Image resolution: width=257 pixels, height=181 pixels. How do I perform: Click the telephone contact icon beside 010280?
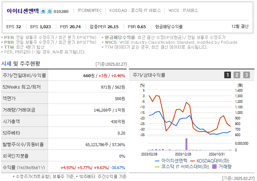coord(50,11)
